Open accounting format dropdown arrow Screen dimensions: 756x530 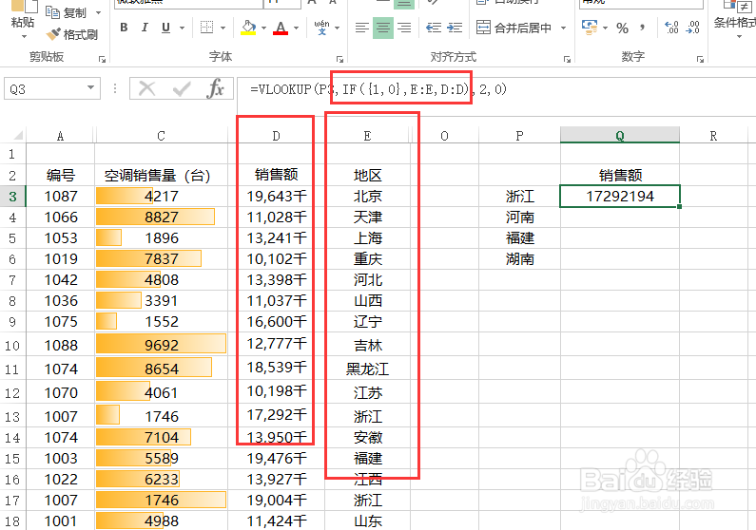[605, 28]
